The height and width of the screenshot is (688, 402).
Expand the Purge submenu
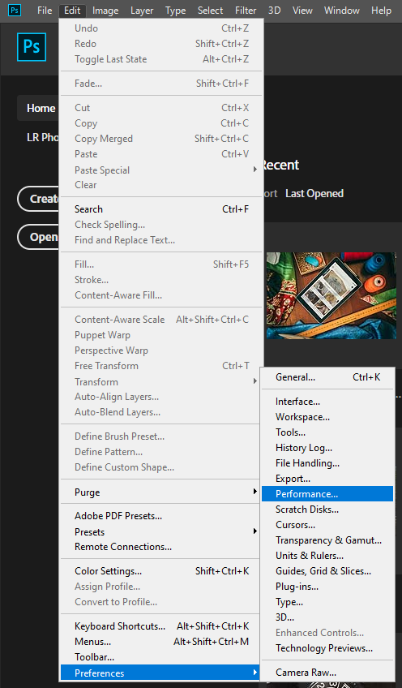pos(161,492)
